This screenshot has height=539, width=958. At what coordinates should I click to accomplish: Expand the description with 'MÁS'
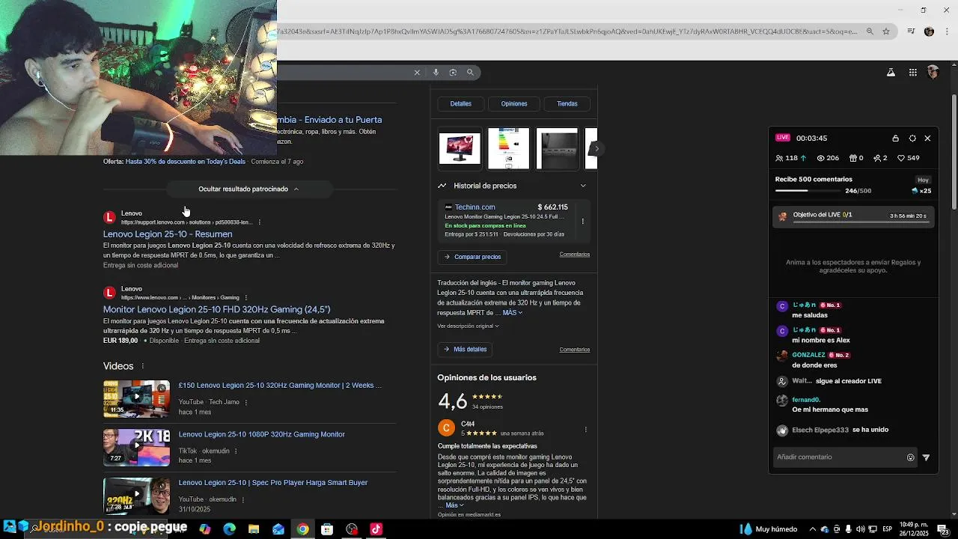512,313
